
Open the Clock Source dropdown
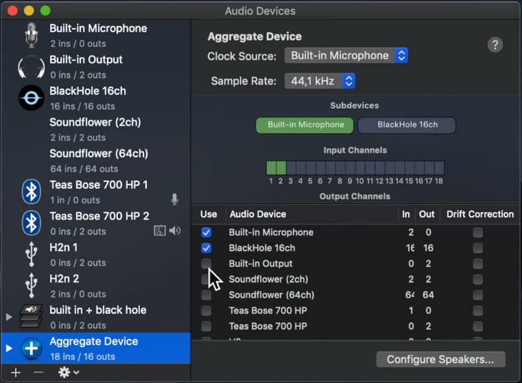tap(346, 55)
